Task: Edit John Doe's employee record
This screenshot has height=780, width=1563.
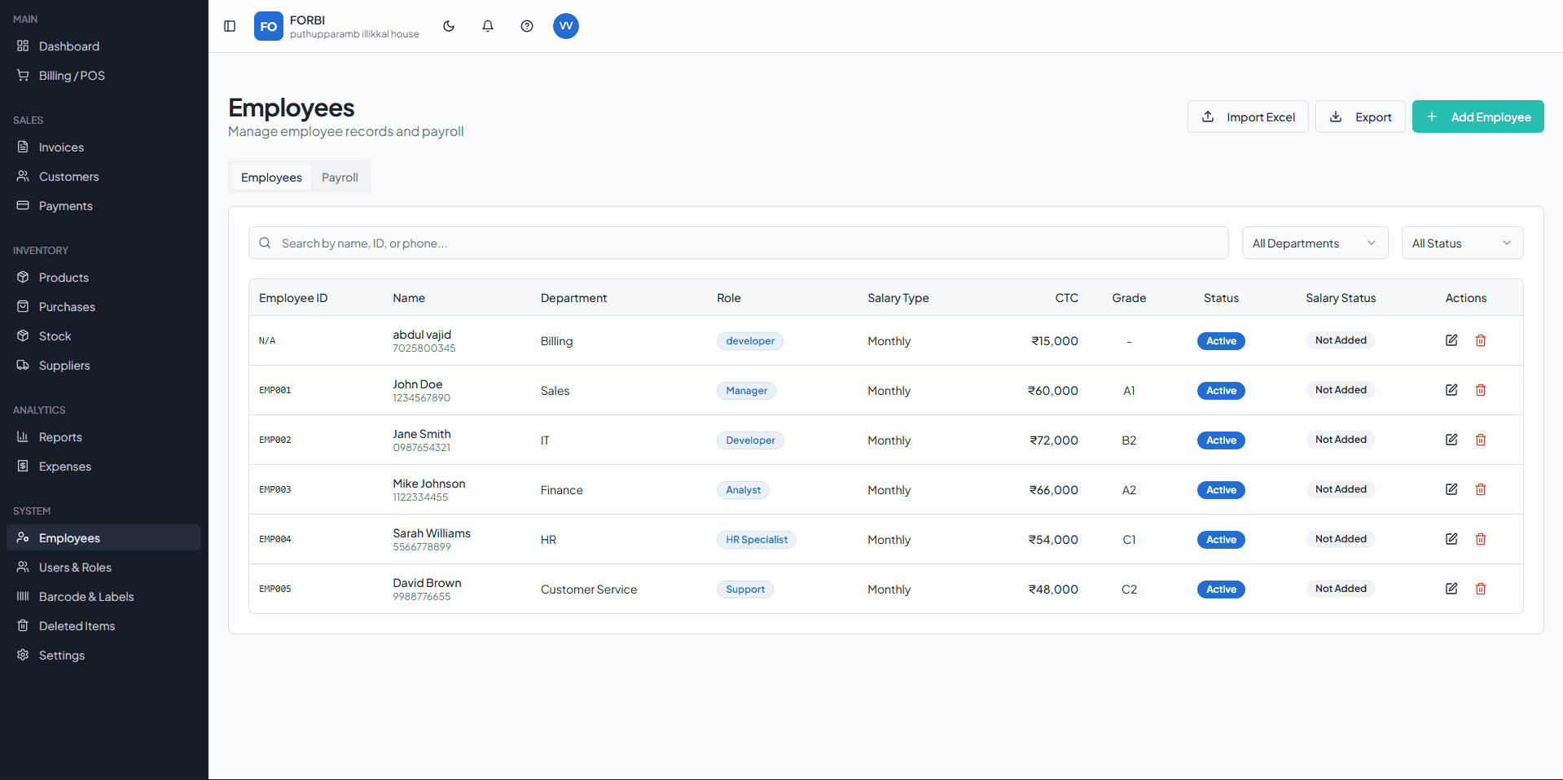Action: point(1451,390)
